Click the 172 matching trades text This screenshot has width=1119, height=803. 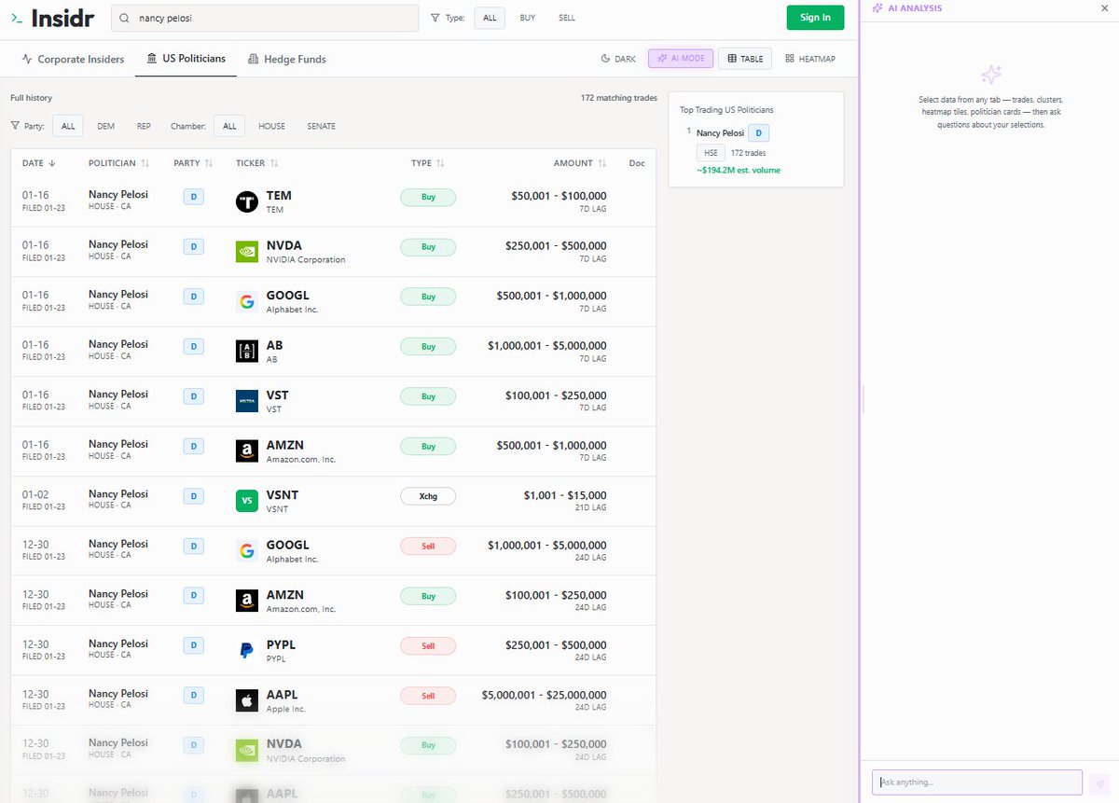(618, 98)
